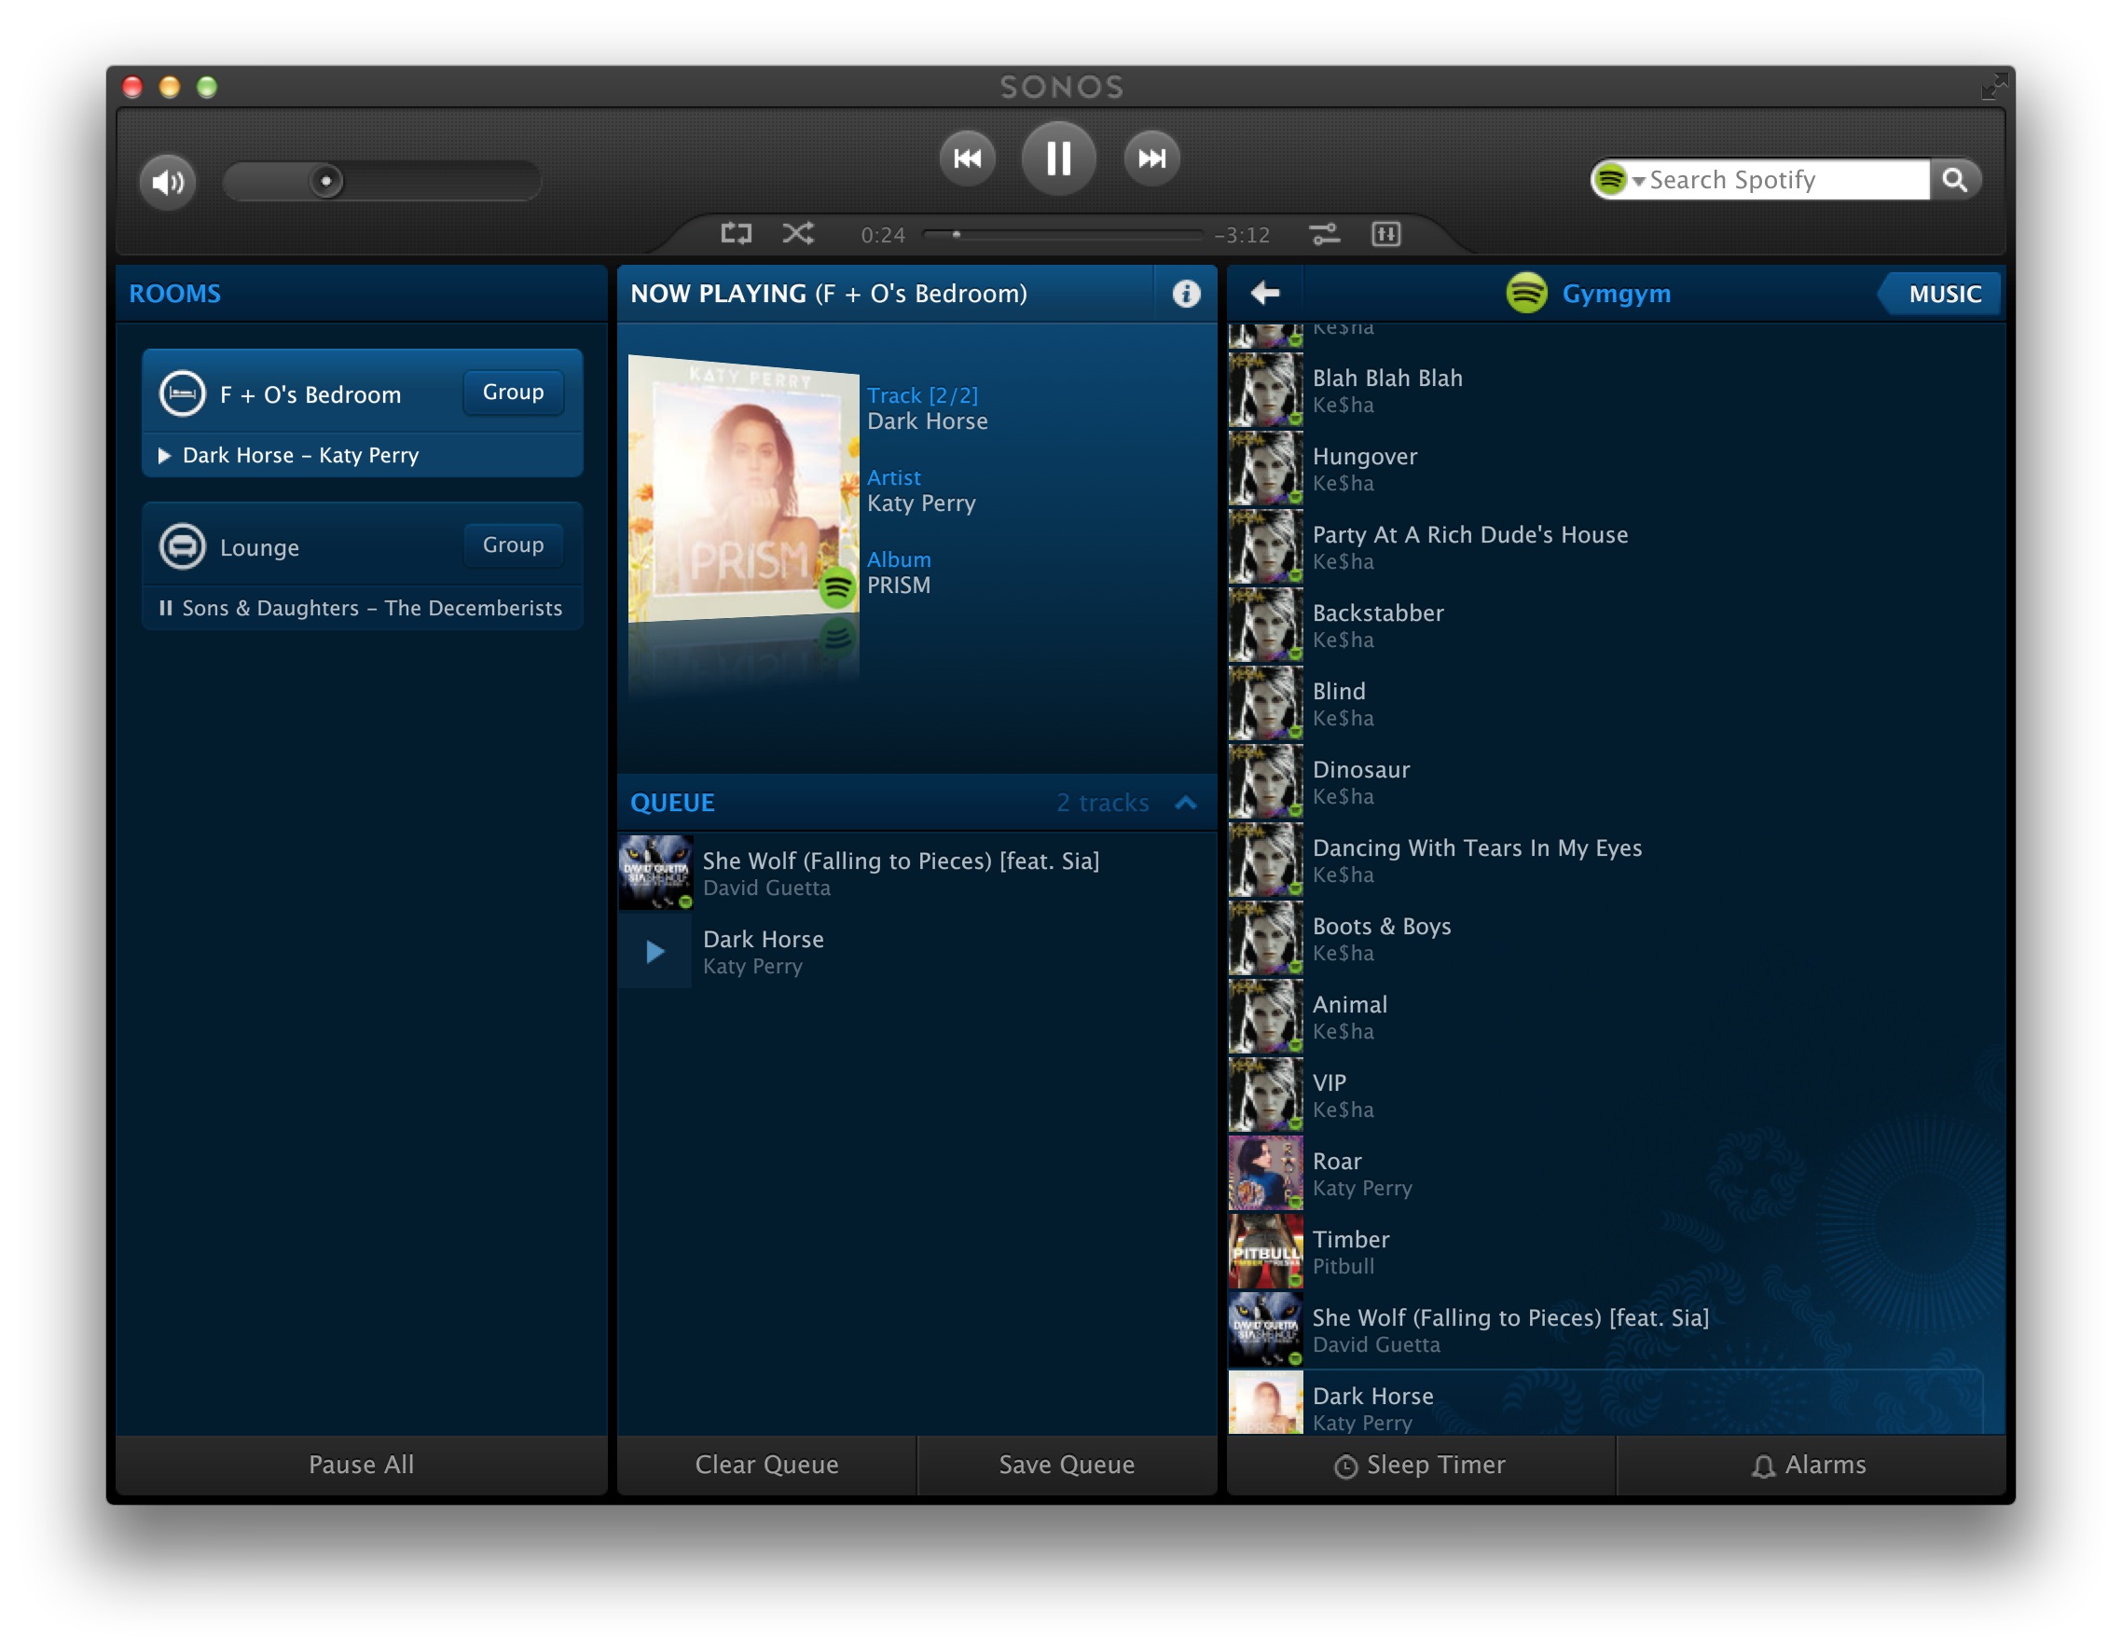Click the yellow minimize window button
2122x1652 pixels.
(x=169, y=87)
